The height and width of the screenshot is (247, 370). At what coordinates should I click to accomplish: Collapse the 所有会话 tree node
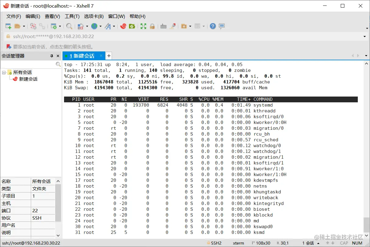point(4,72)
